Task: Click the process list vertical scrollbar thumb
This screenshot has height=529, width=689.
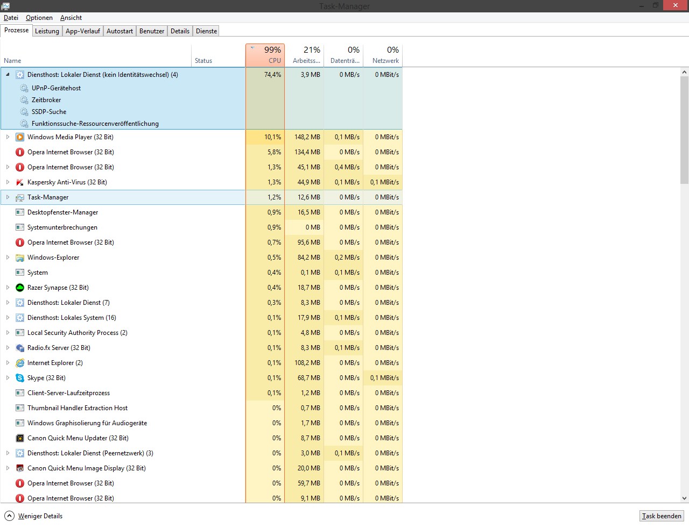Action: point(684,130)
